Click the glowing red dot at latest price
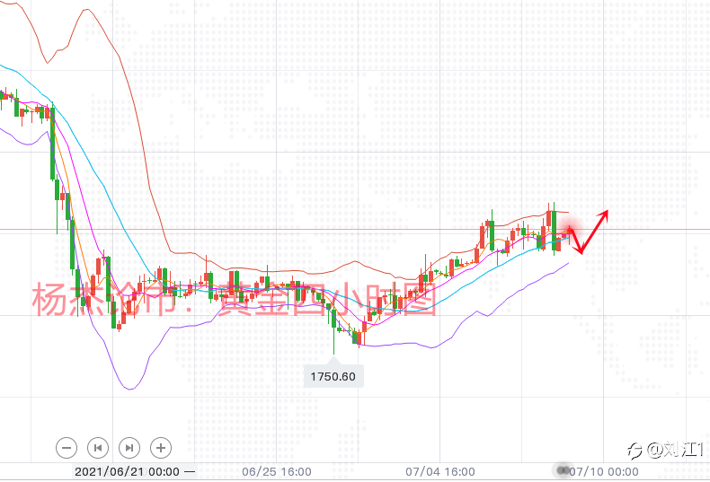The image size is (710, 482). pos(570,229)
